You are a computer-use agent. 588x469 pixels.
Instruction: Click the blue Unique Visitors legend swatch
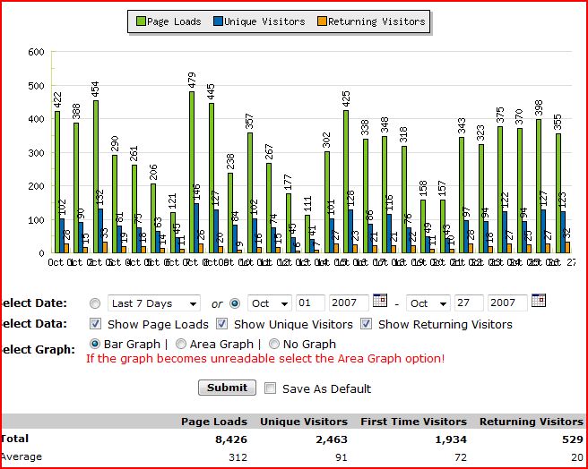pos(218,21)
